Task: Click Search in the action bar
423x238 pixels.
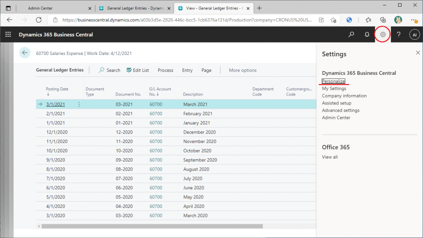Action: [x=109, y=70]
